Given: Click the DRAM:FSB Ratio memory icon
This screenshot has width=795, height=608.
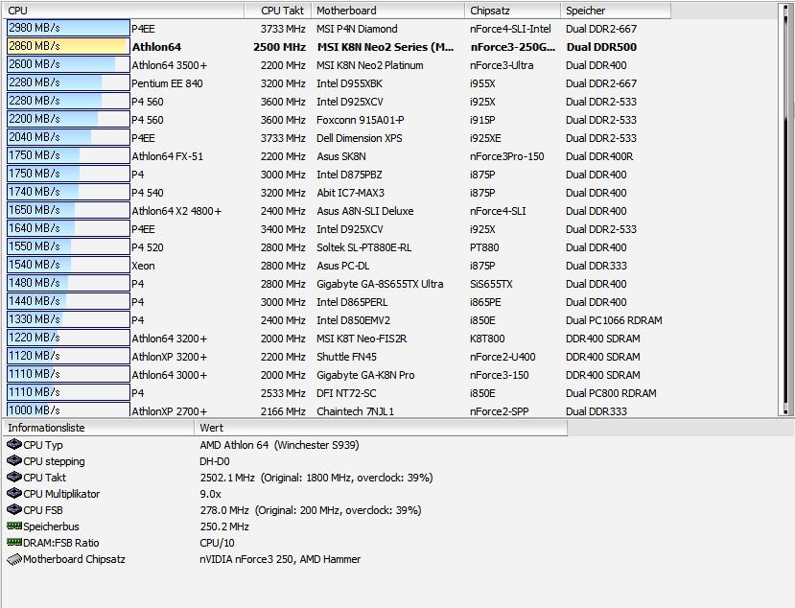Looking at the screenshot, I should (13, 543).
